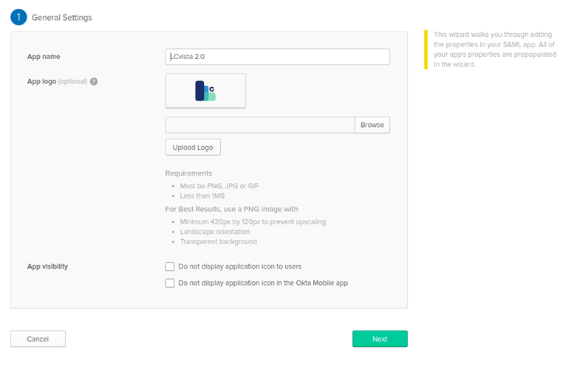Click the General Settings heading
The width and height of the screenshot is (571, 369).
[62, 18]
